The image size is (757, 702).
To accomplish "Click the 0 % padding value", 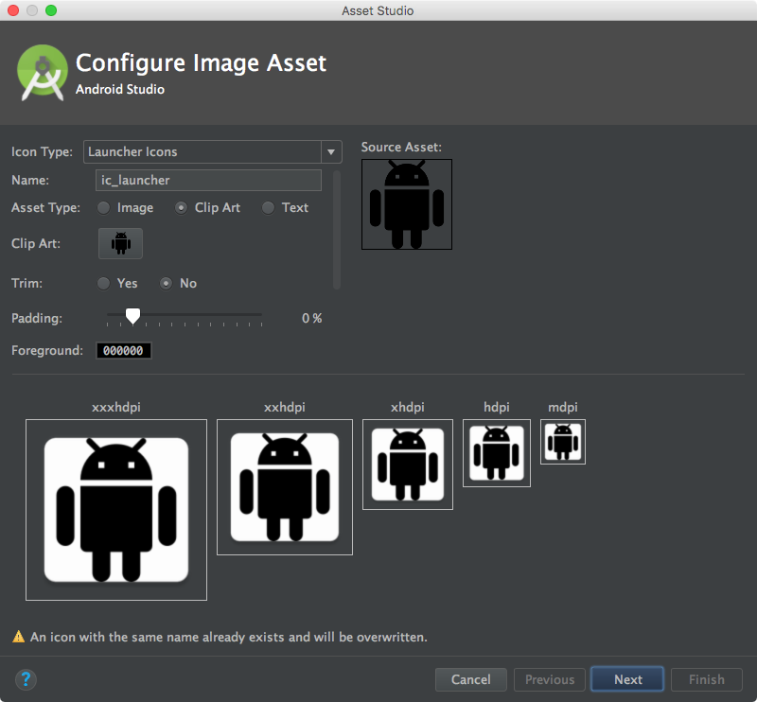I will tap(312, 318).
